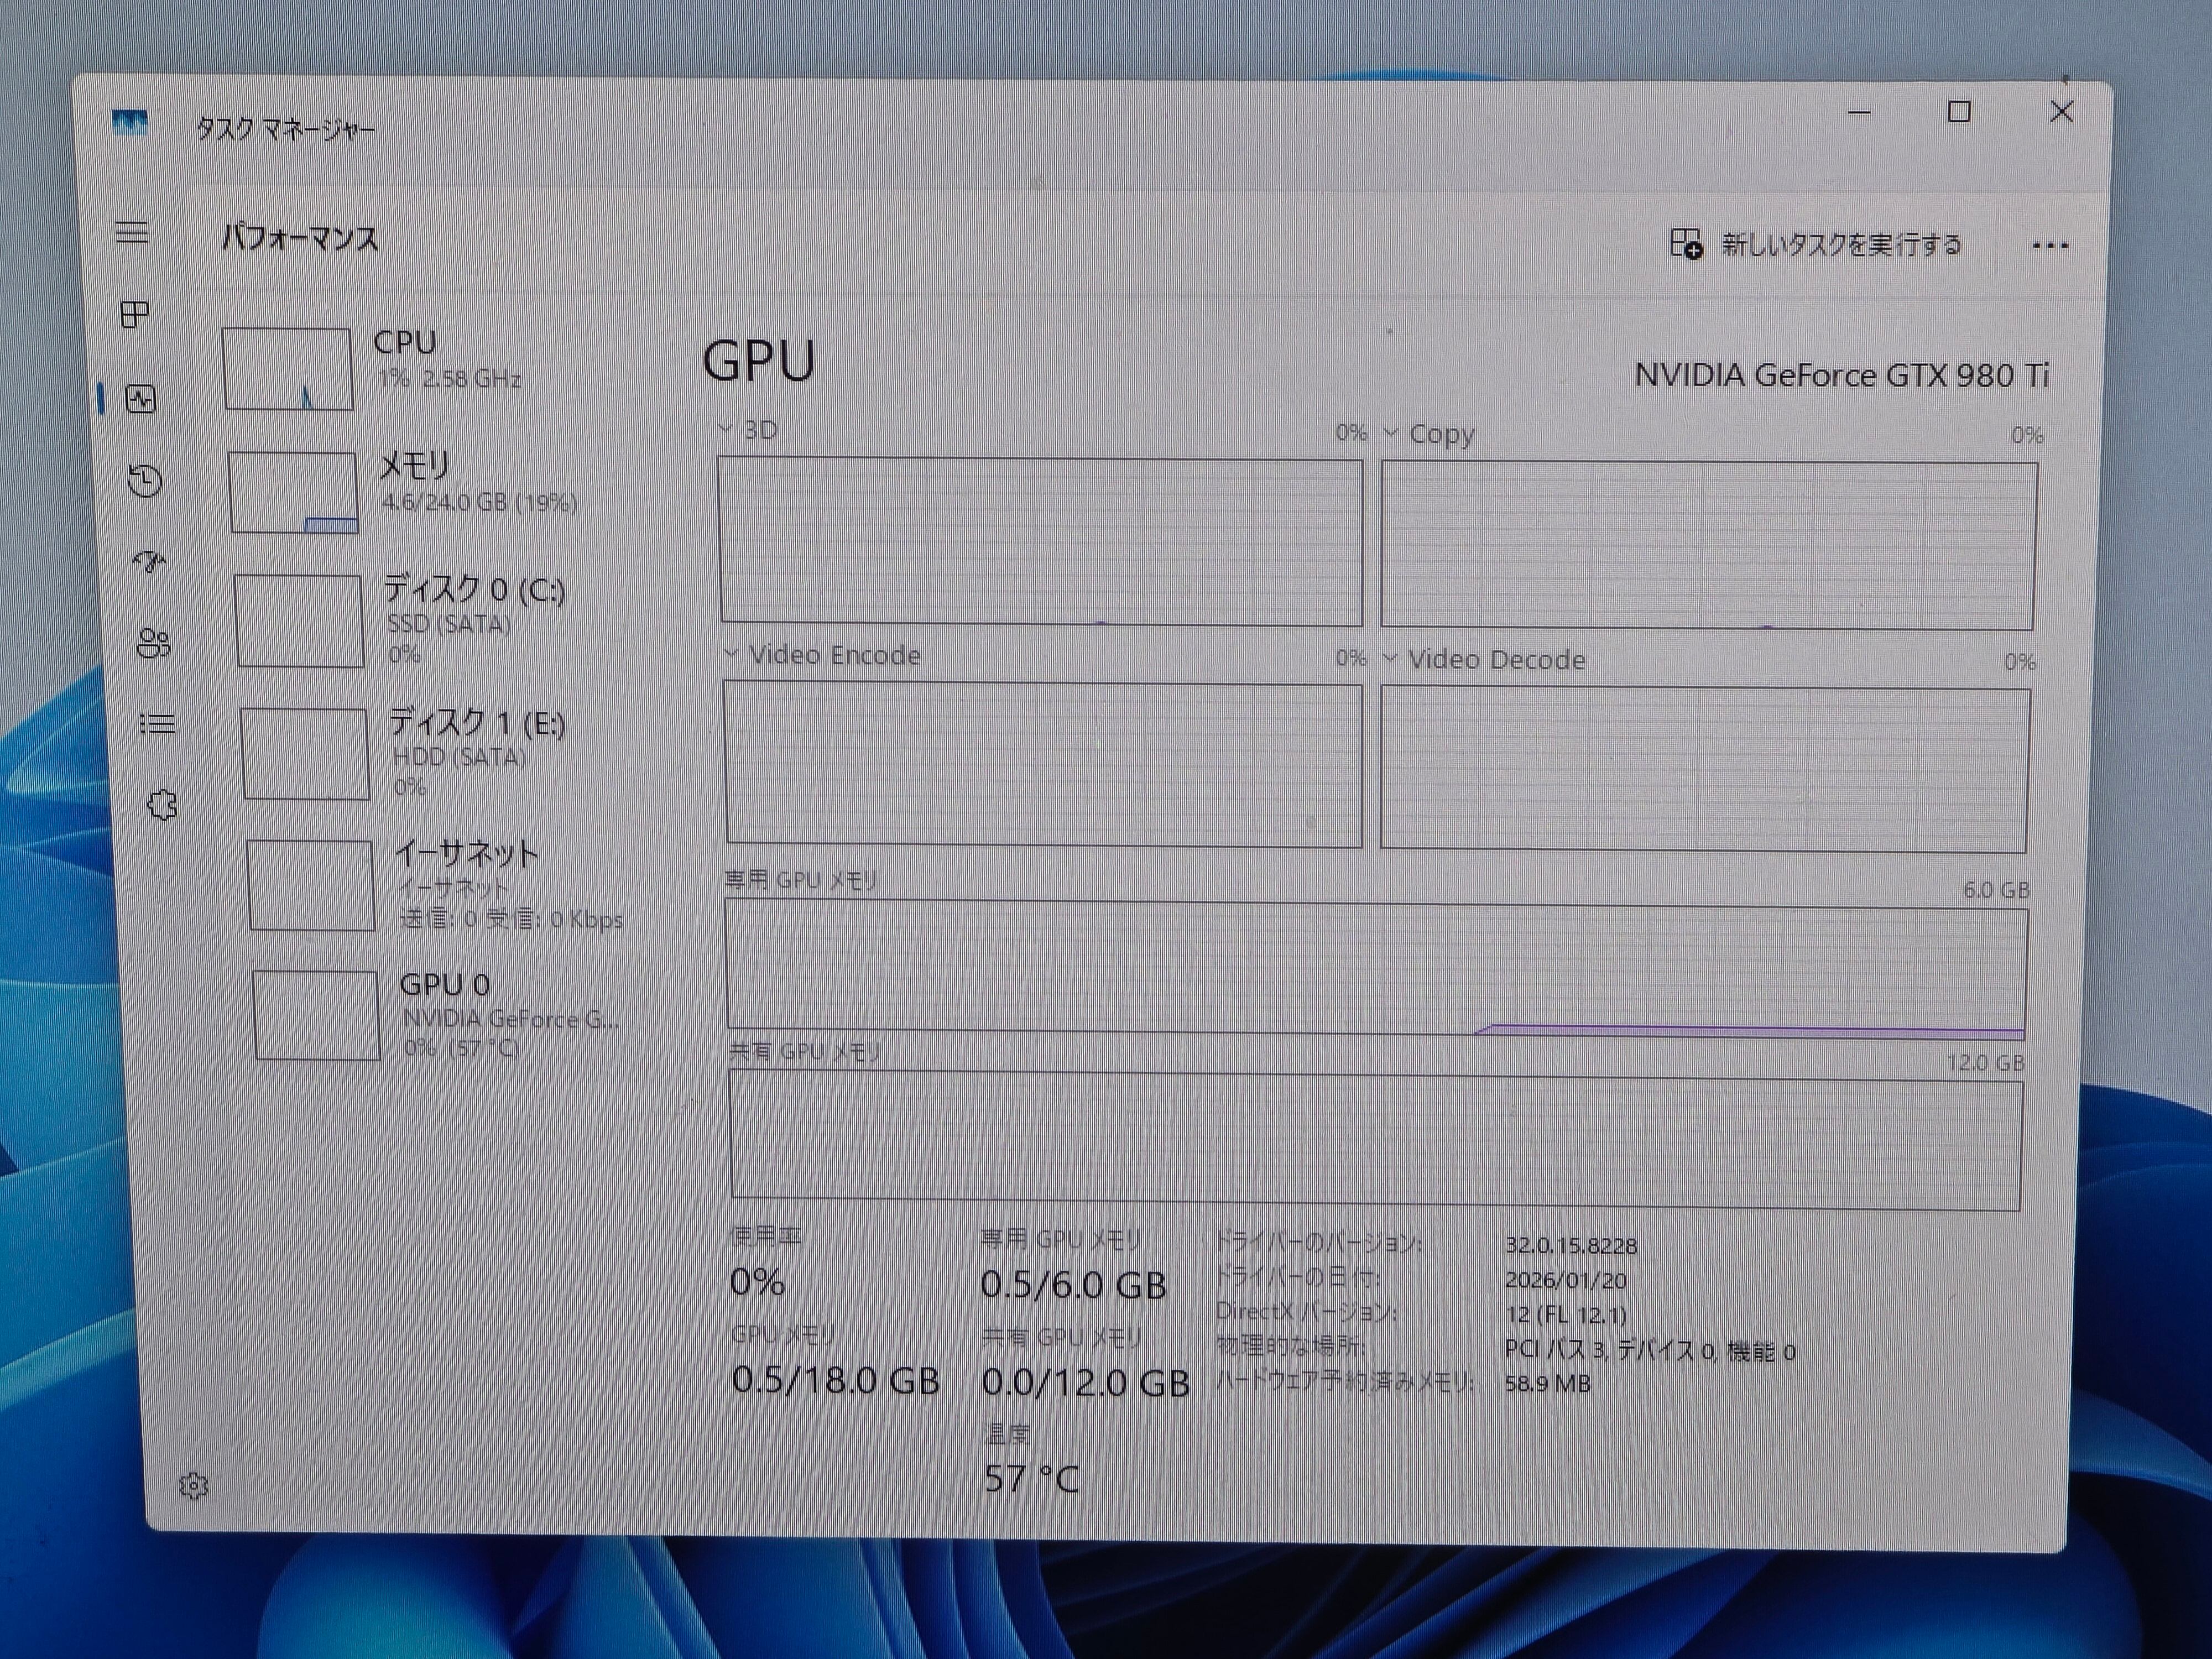Open the Startup apps sidebar icon
The image size is (2212, 1659).
(x=150, y=562)
